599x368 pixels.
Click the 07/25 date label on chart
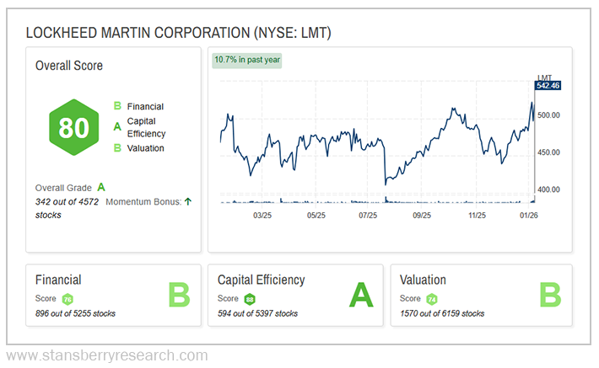369,216
